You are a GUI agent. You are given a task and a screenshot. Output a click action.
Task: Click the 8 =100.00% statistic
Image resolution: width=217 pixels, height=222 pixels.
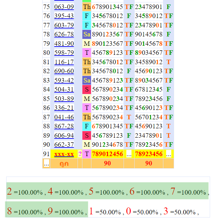pos(25,211)
